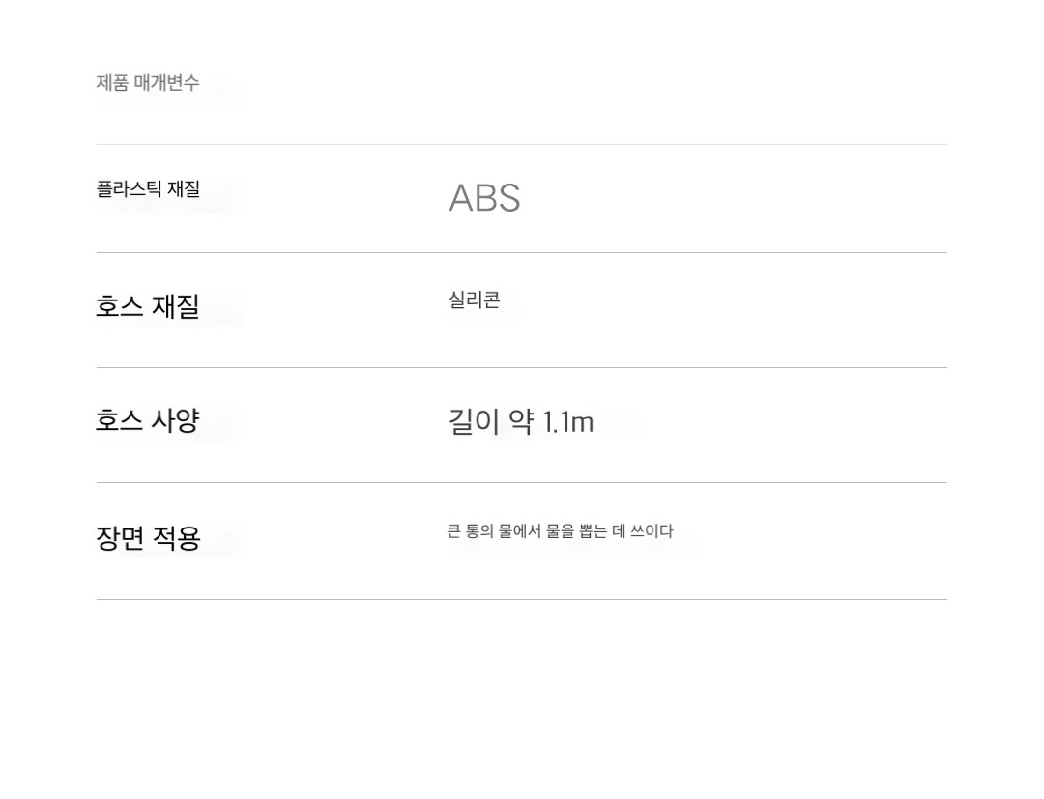Select the 호스 재질 row label

(x=148, y=306)
